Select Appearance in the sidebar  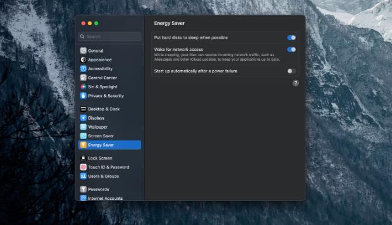pyautogui.click(x=99, y=60)
